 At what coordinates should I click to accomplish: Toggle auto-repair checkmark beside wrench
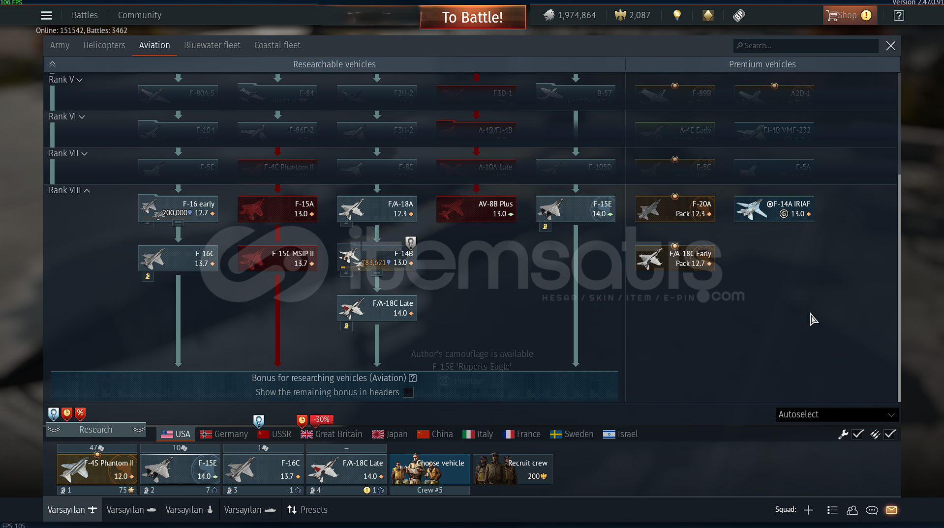[x=858, y=434]
